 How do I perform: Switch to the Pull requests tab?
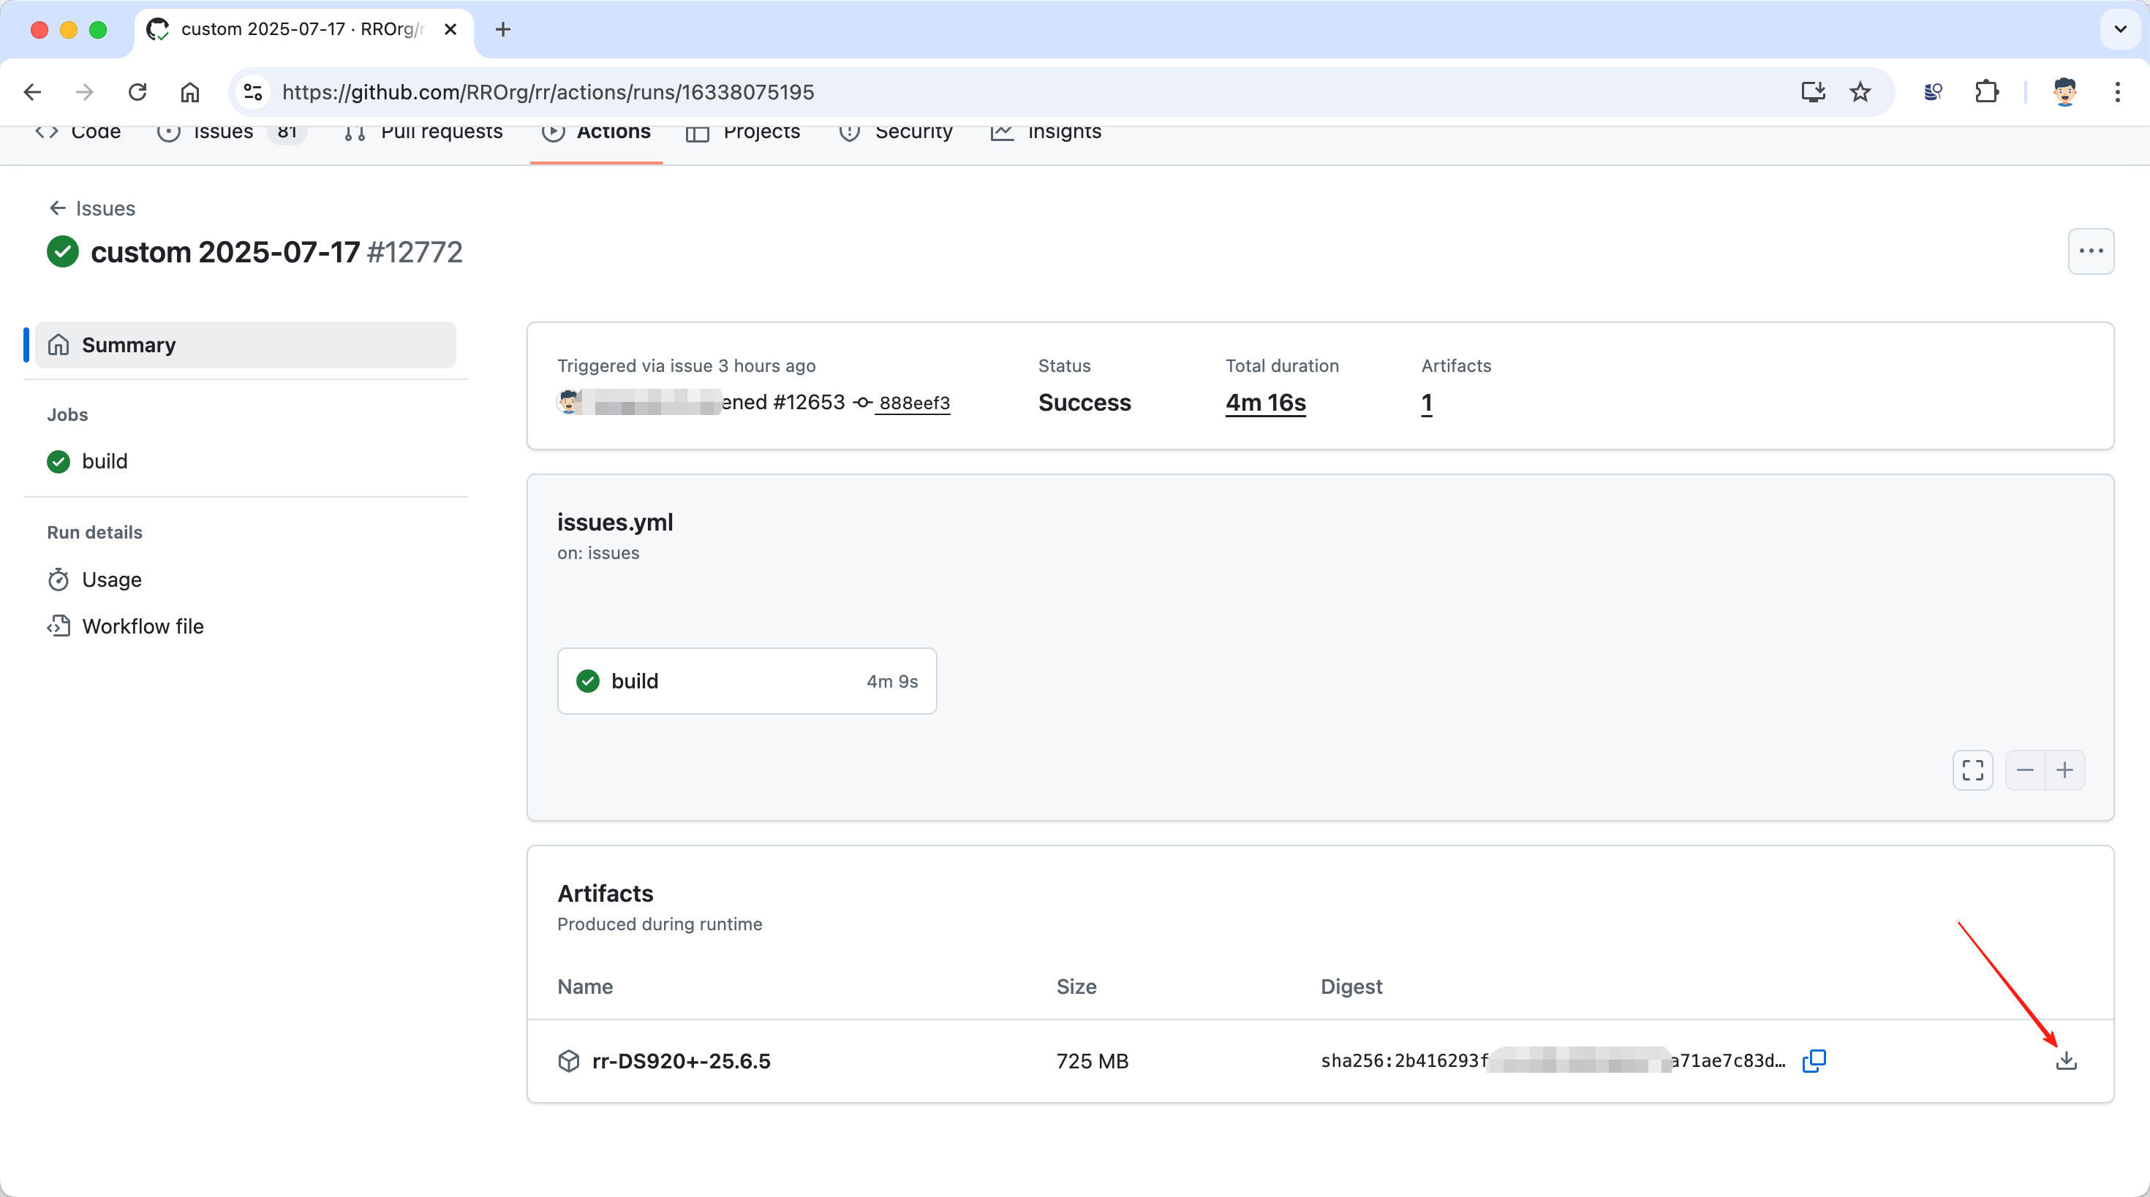click(x=424, y=134)
